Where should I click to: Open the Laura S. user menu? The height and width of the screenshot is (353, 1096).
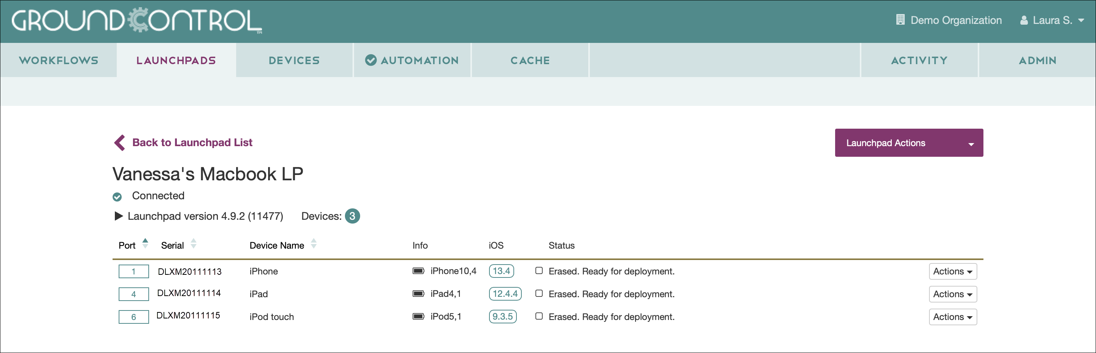coord(1052,20)
